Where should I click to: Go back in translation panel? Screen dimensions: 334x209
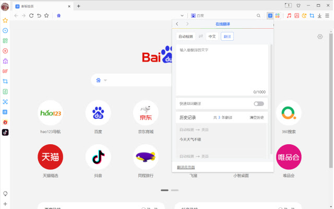177,24
